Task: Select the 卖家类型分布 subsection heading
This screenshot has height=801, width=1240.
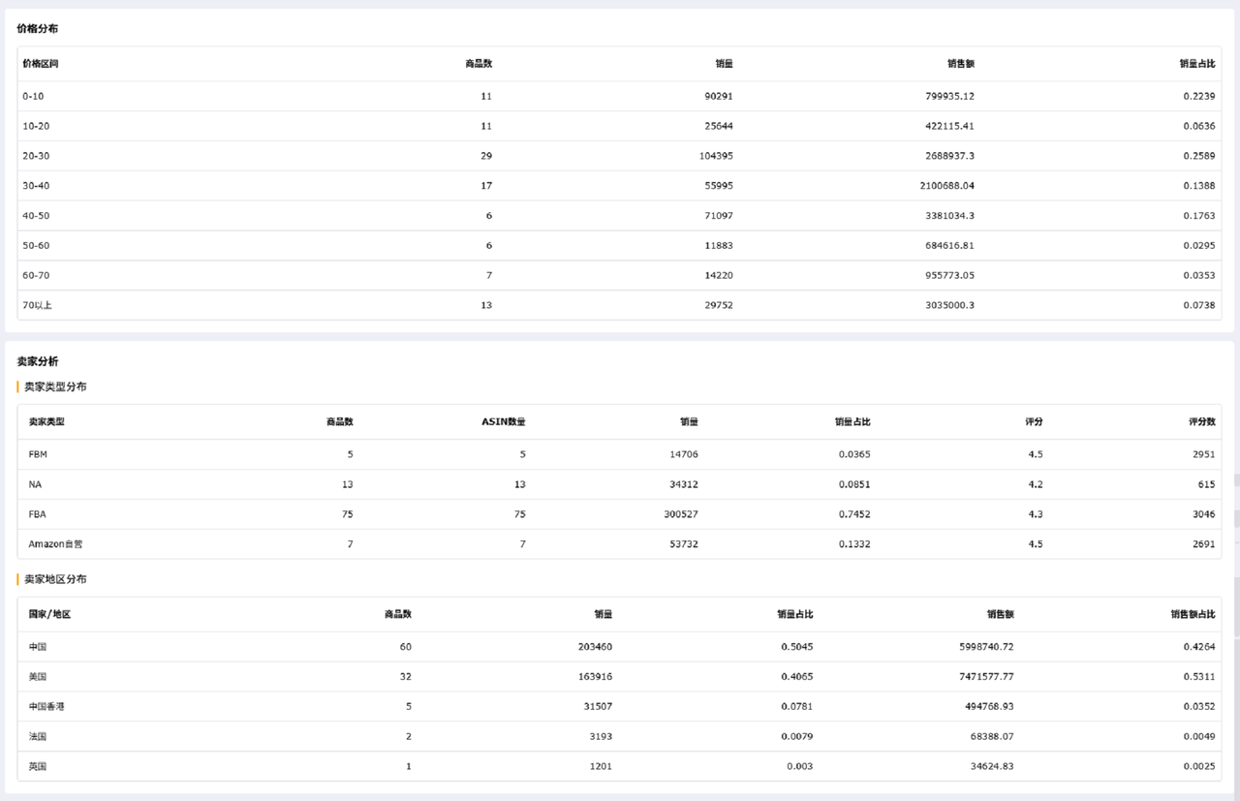Action: [x=55, y=386]
